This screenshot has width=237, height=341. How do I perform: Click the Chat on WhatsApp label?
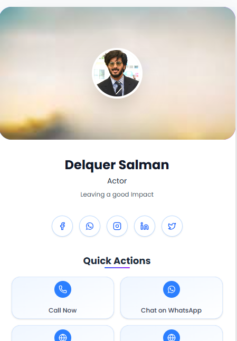point(171,310)
